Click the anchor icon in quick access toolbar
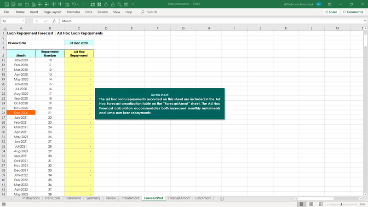Screen dimensions: 368x207 coord(106,4)
